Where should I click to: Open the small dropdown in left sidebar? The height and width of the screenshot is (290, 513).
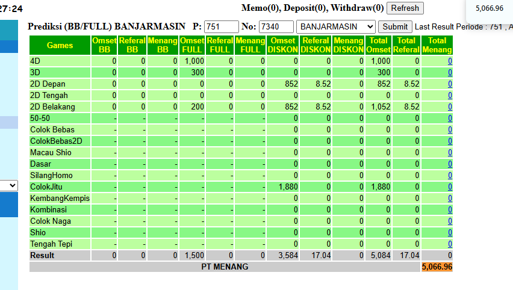pos(9,186)
